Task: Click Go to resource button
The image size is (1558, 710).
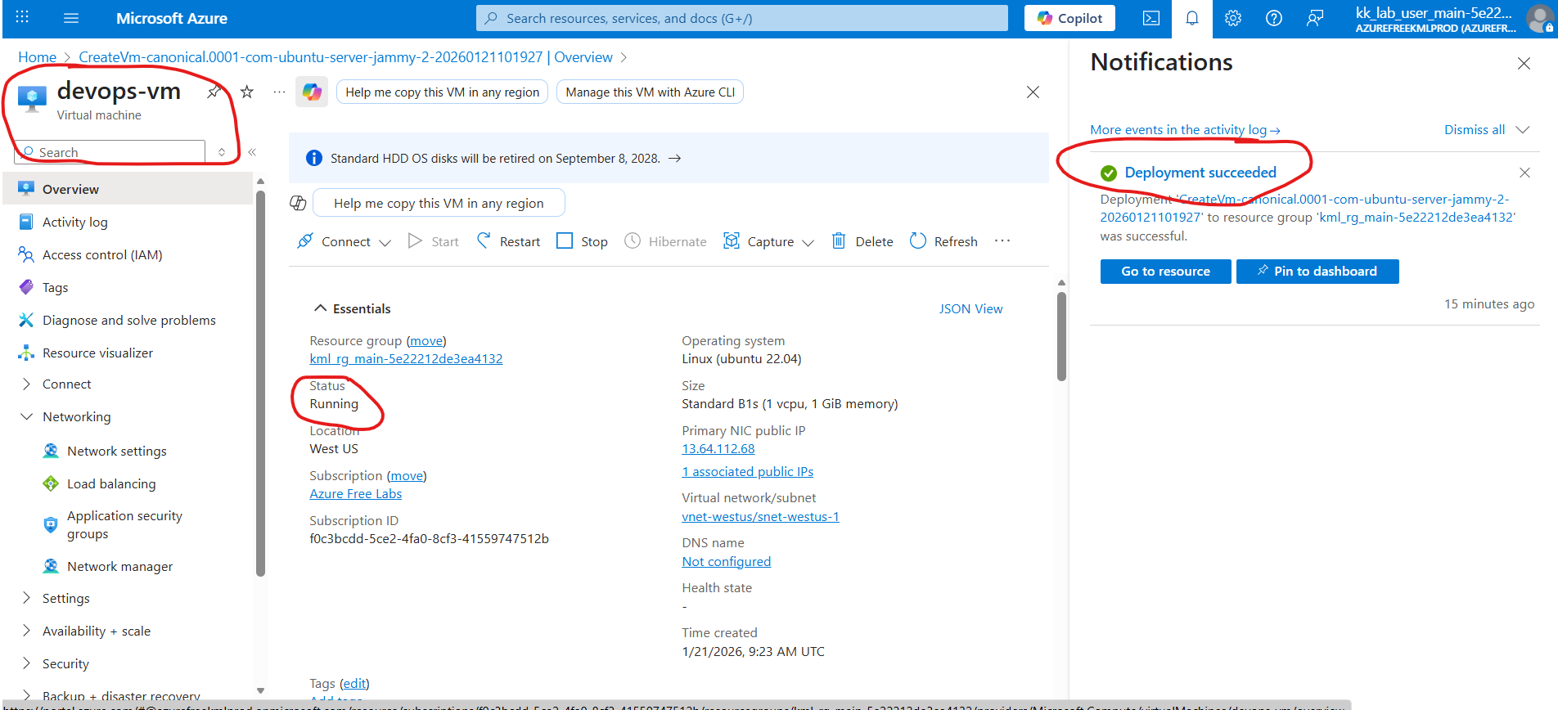Action: click(1165, 272)
